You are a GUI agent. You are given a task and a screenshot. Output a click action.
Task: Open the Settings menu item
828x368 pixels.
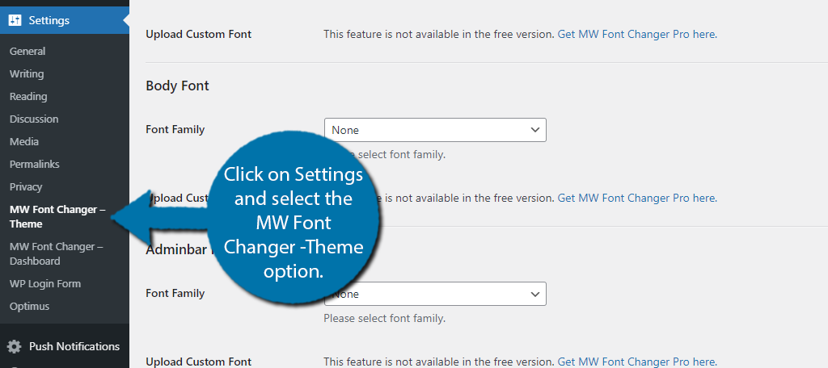coord(65,20)
